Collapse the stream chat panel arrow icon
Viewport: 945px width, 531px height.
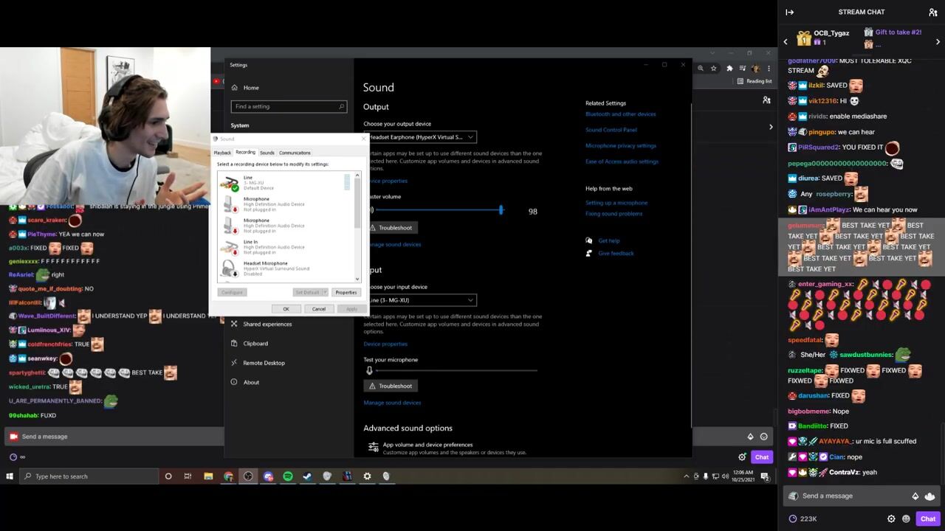(789, 12)
